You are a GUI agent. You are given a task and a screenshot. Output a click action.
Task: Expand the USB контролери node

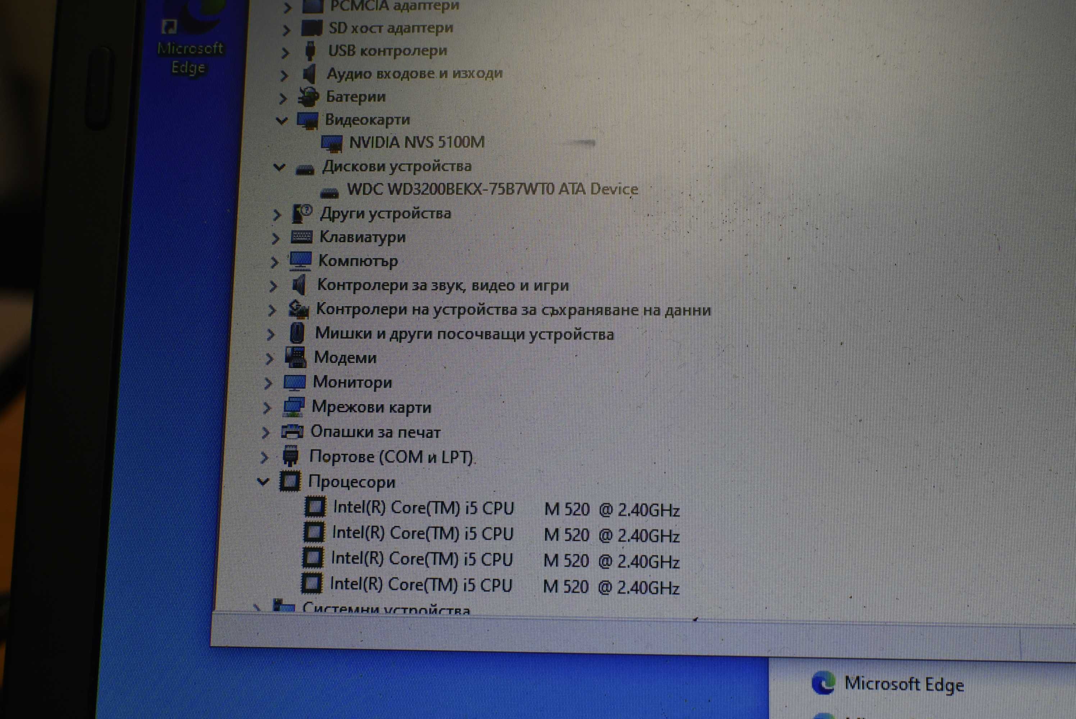[x=285, y=53]
